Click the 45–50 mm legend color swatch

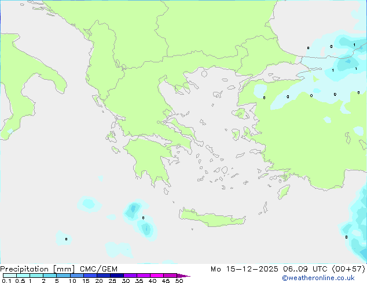click(170, 275)
